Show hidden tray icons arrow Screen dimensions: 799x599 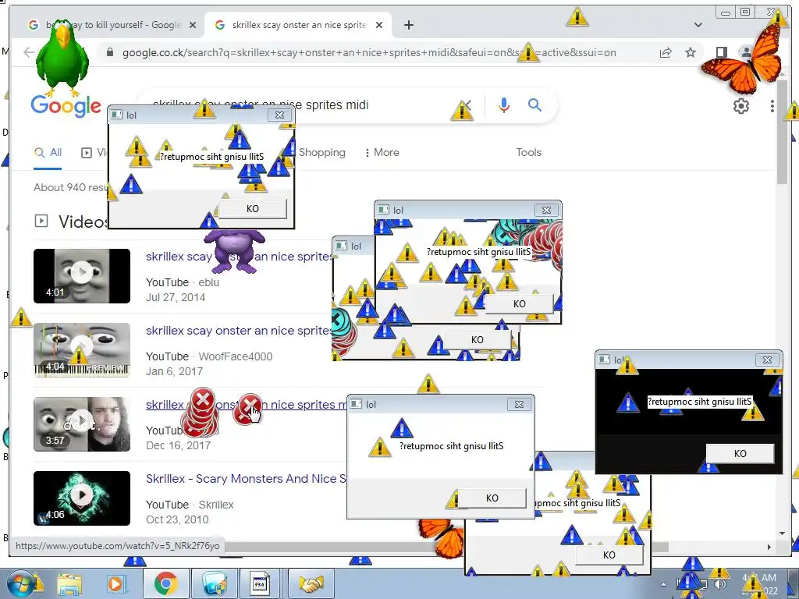pyautogui.click(x=663, y=584)
